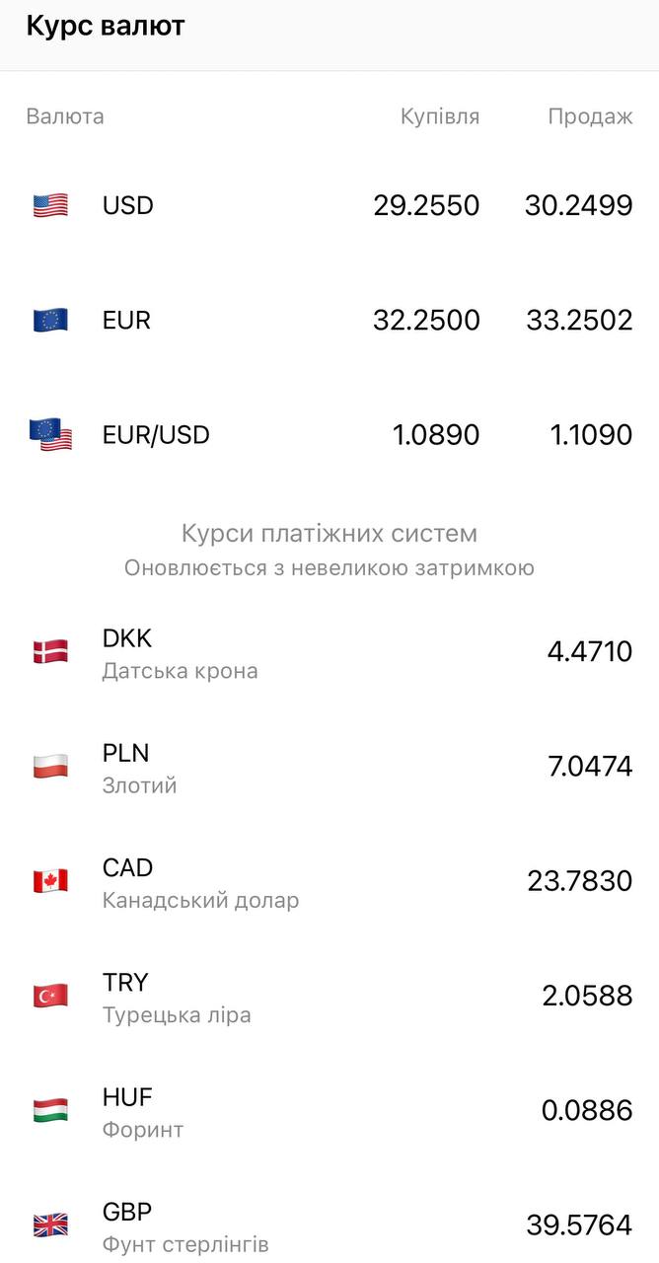Click the combined EUR/USD flag icon
Image resolution: width=659 pixels, height=1263 pixels.
[x=50, y=434]
